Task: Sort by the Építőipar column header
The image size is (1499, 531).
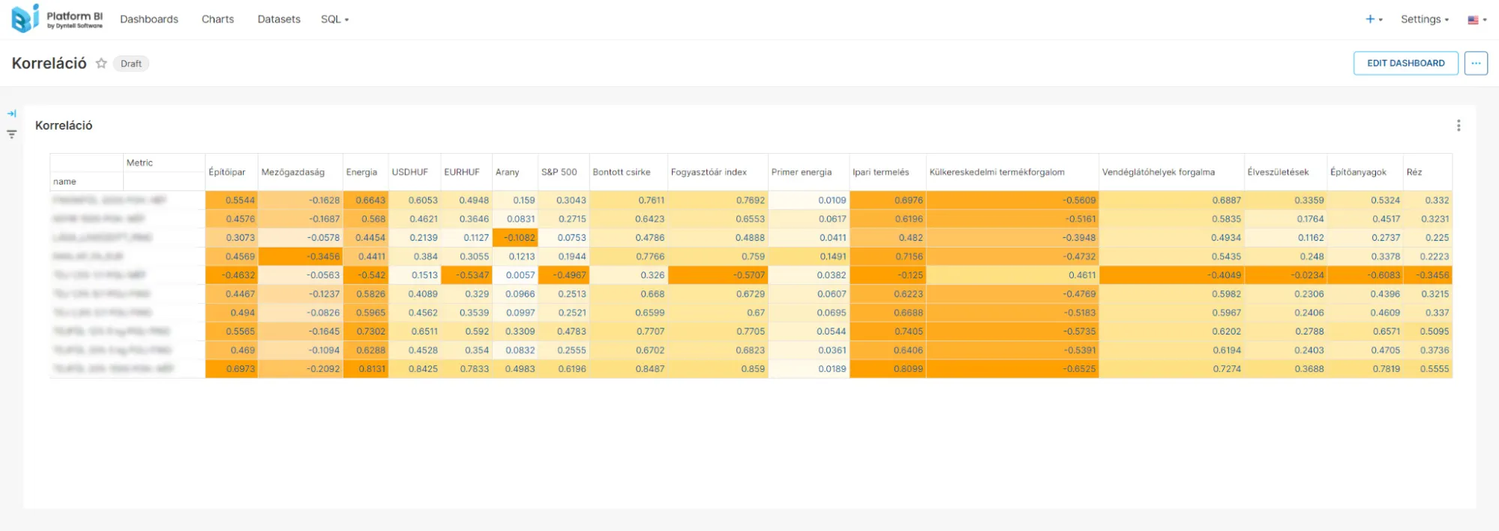Action: 227,172
